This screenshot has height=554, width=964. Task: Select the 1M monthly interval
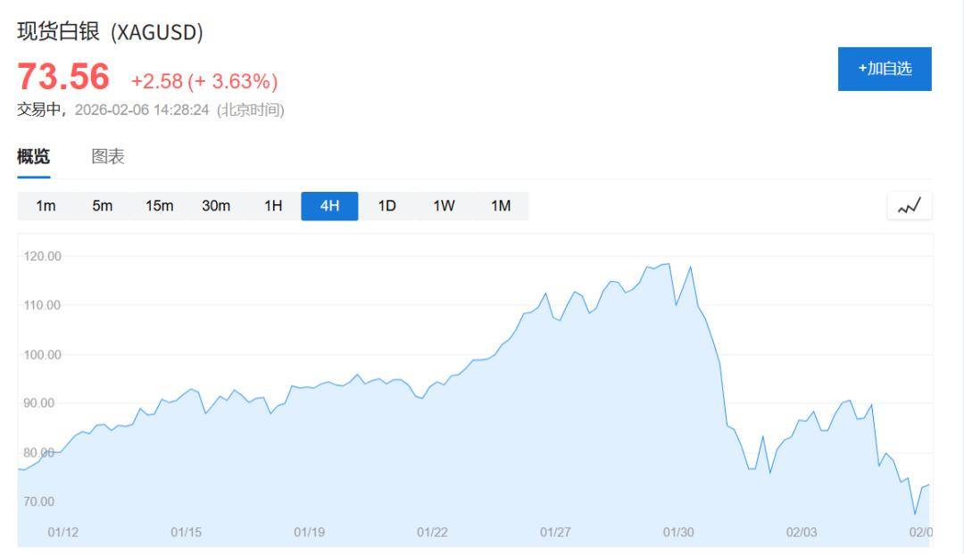coord(501,206)
